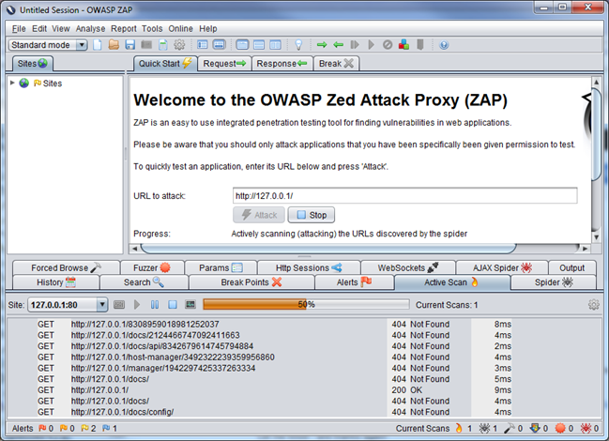Viewport: 609px width, 441px height.
Task: Expand the Sites tree node
Action: coord(11,84)
